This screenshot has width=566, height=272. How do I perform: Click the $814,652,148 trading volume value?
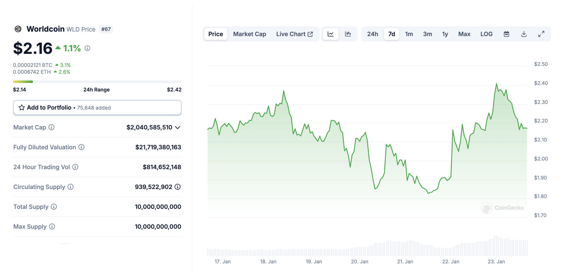pyautogui.click(x=162, y=167)
